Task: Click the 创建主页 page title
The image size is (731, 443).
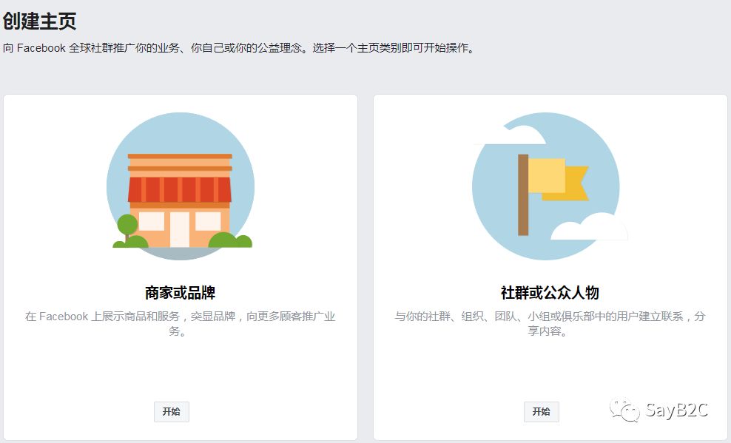Action: [39, 21]
